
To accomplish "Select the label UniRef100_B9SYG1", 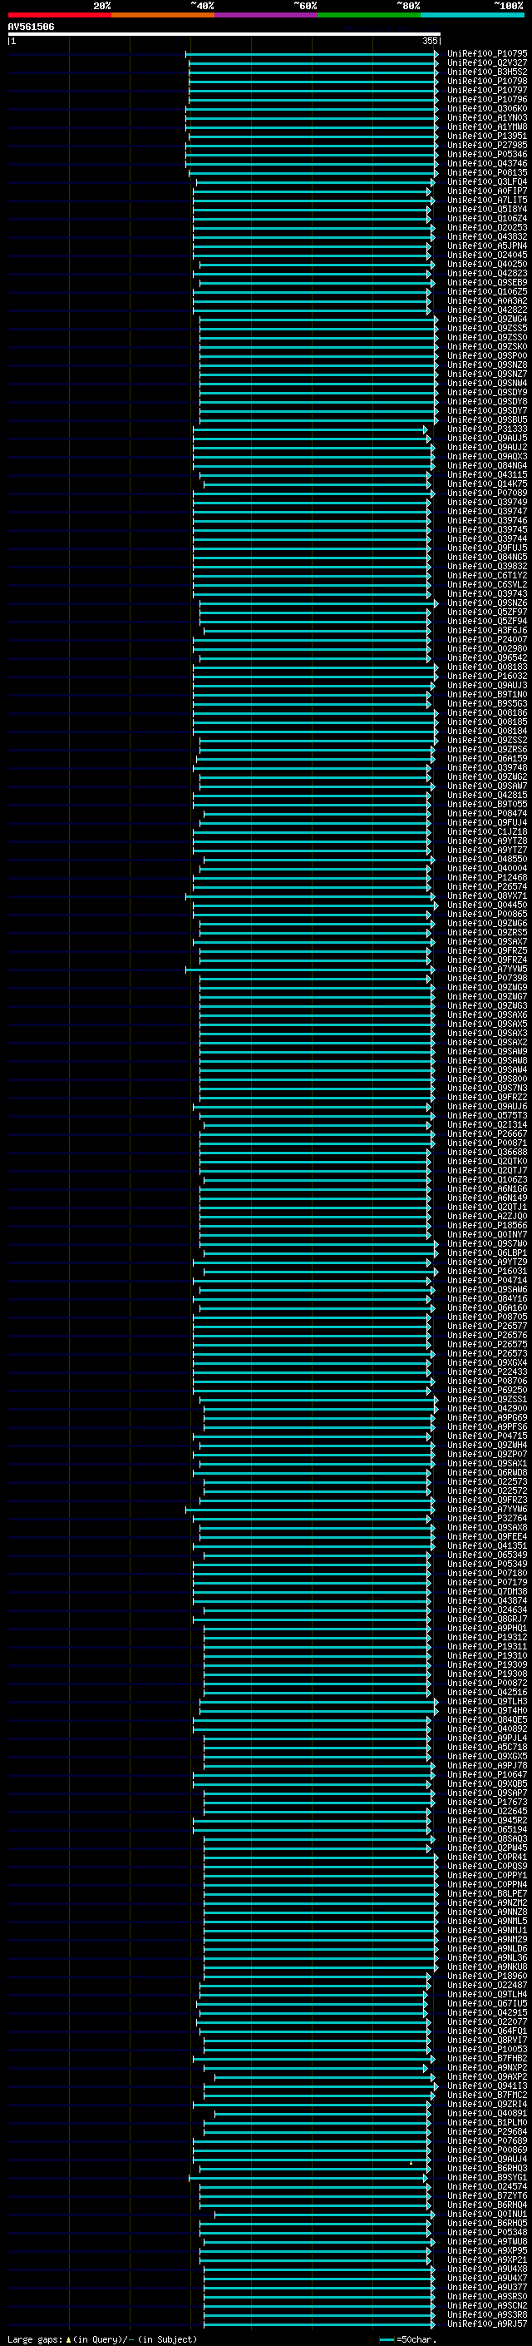I will (x=486, y=2178).
